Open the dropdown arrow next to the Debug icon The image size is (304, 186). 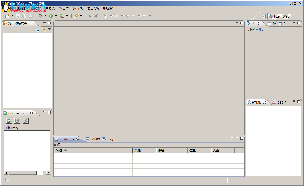click(45, 16)
